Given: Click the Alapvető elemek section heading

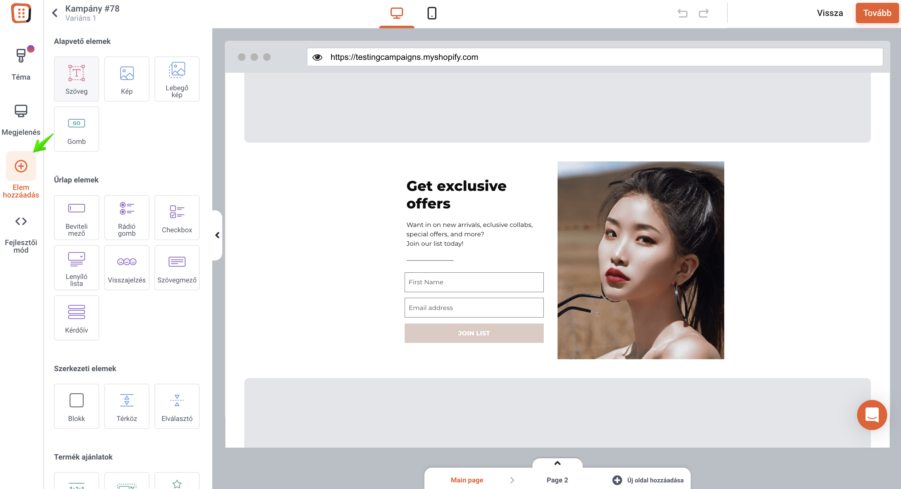Looking at the screenshot, I should 82,41.
